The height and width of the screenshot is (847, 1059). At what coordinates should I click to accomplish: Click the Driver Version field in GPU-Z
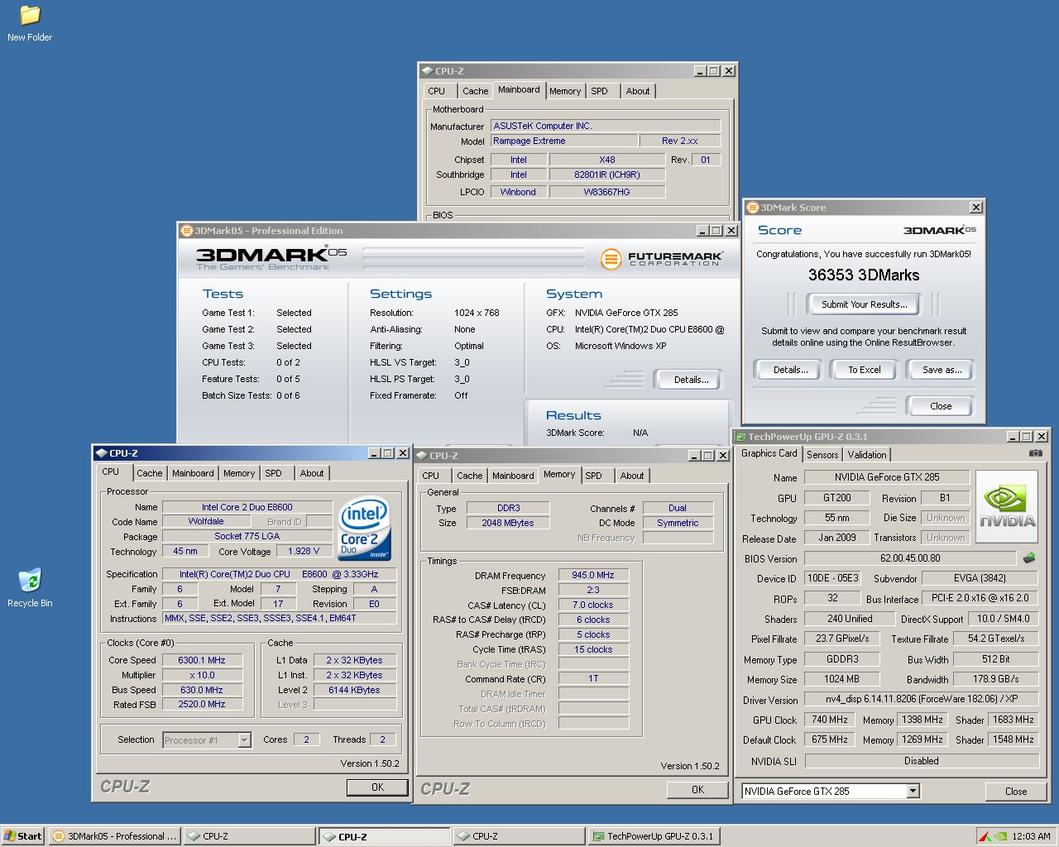pyautogui.click(x=921, y=699)
